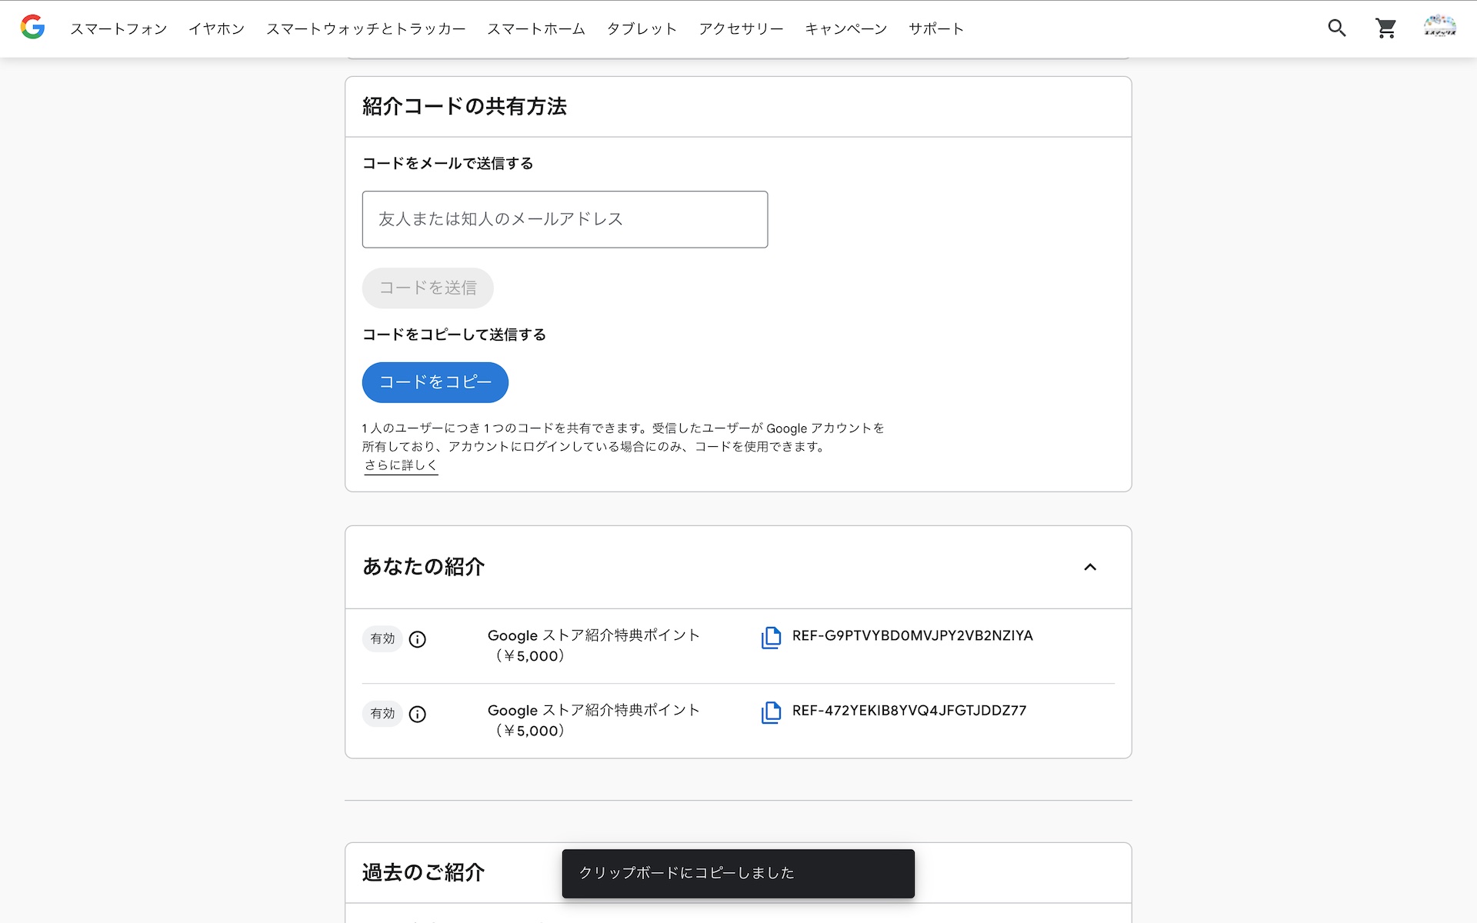Open the タブレット menu
The image size is (1477, 923).
pyautogui.click(x=642, y=29)
